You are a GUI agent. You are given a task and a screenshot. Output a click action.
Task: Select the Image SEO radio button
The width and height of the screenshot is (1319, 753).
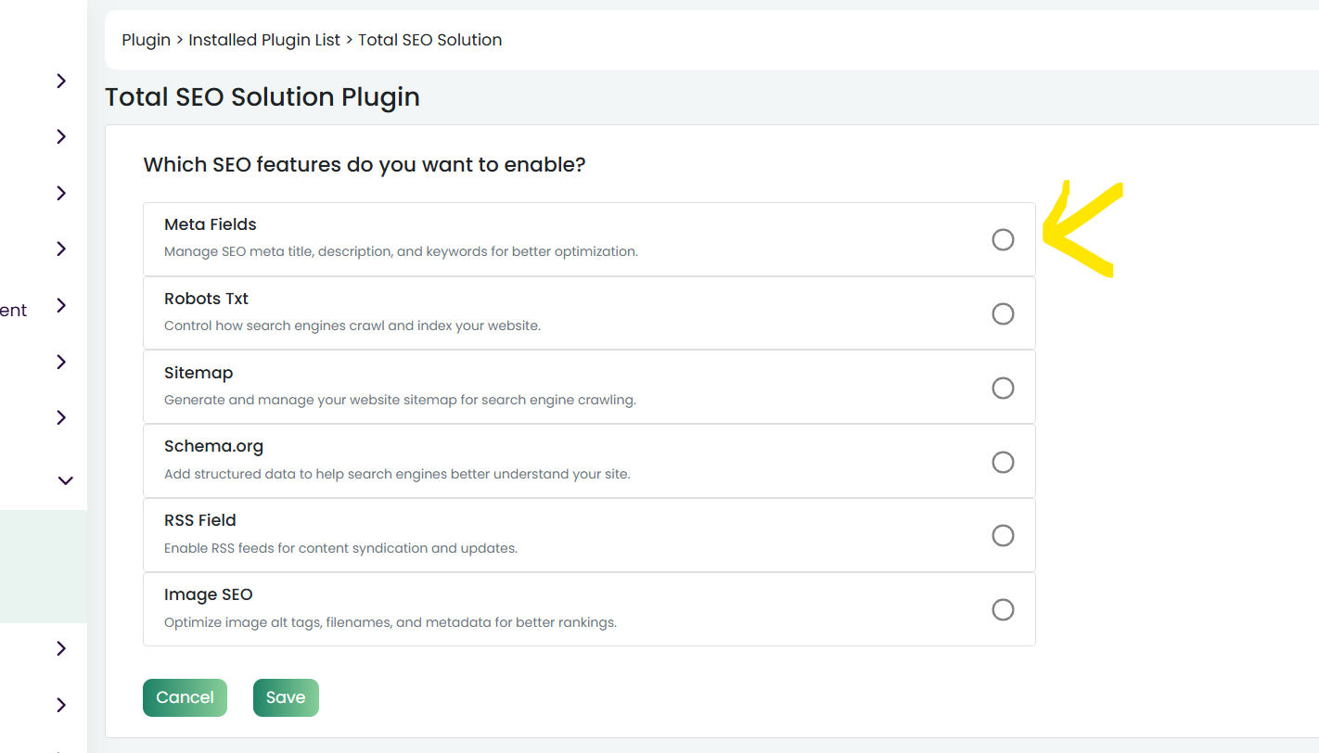point(1003,610)
